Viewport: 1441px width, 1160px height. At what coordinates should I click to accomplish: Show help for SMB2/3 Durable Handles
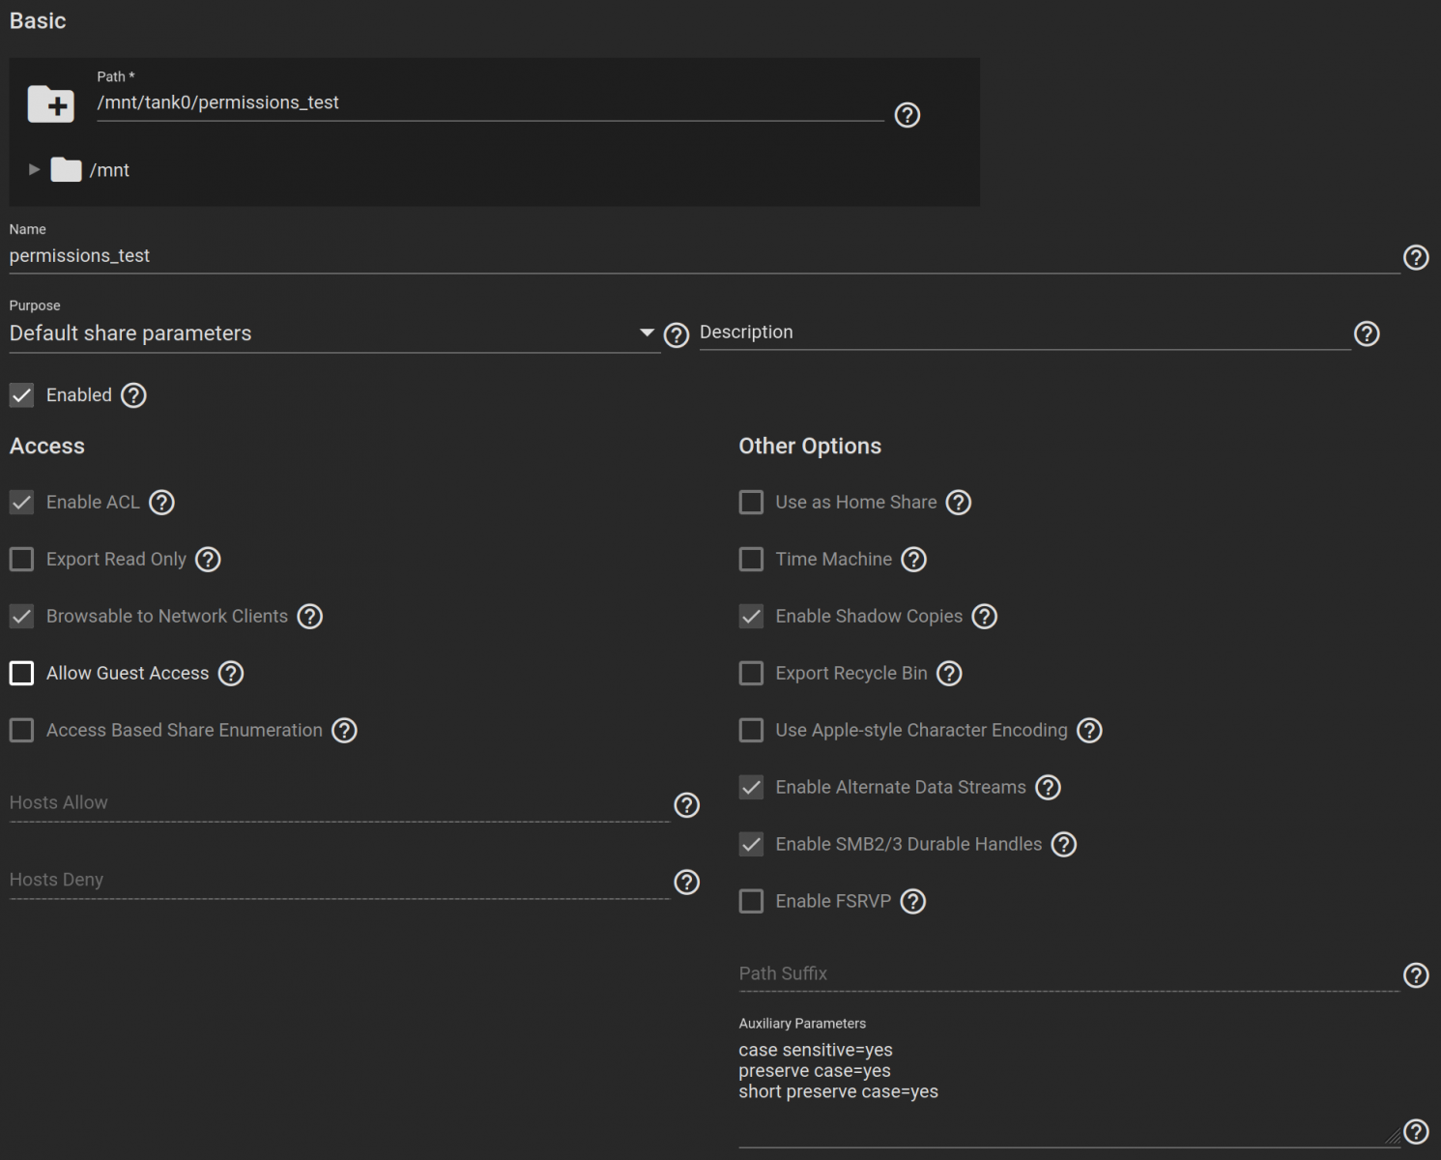coord(1063,845)
